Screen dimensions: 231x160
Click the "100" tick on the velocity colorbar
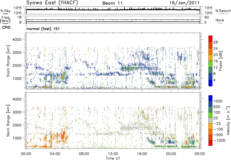[217, 112]
